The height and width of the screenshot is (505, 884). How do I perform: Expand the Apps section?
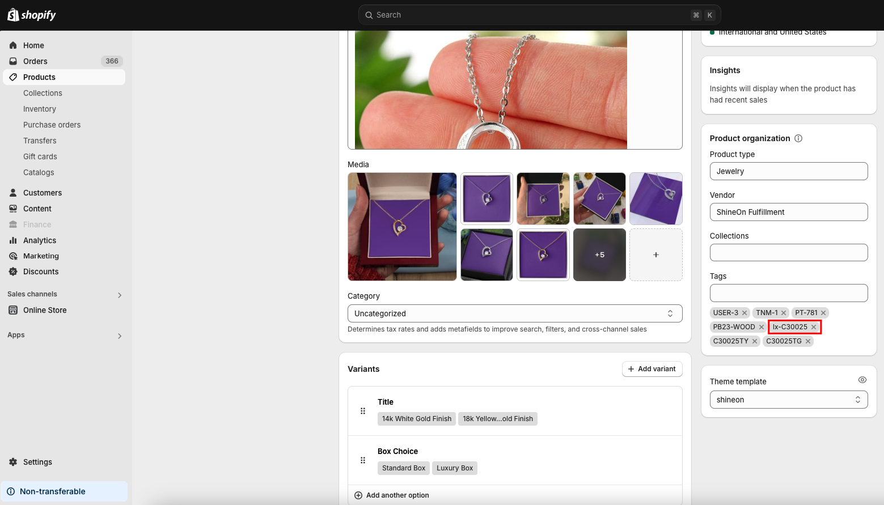point(120,336)
